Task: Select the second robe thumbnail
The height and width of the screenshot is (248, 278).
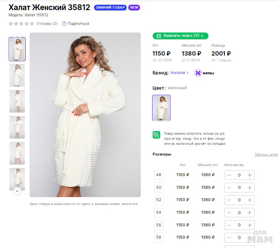Action: (17, 75)
